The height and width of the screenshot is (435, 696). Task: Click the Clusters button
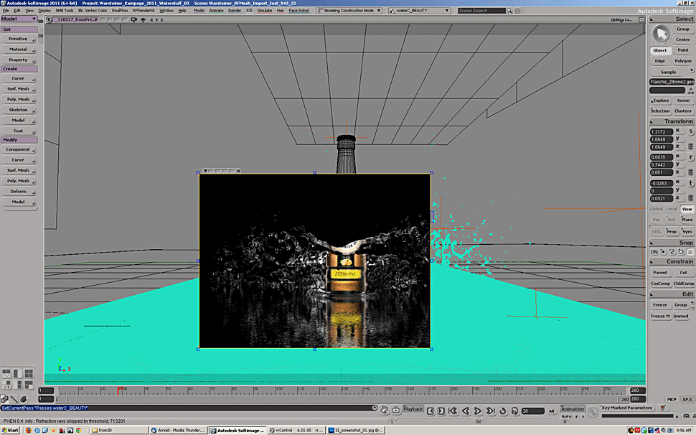point(682,111)
